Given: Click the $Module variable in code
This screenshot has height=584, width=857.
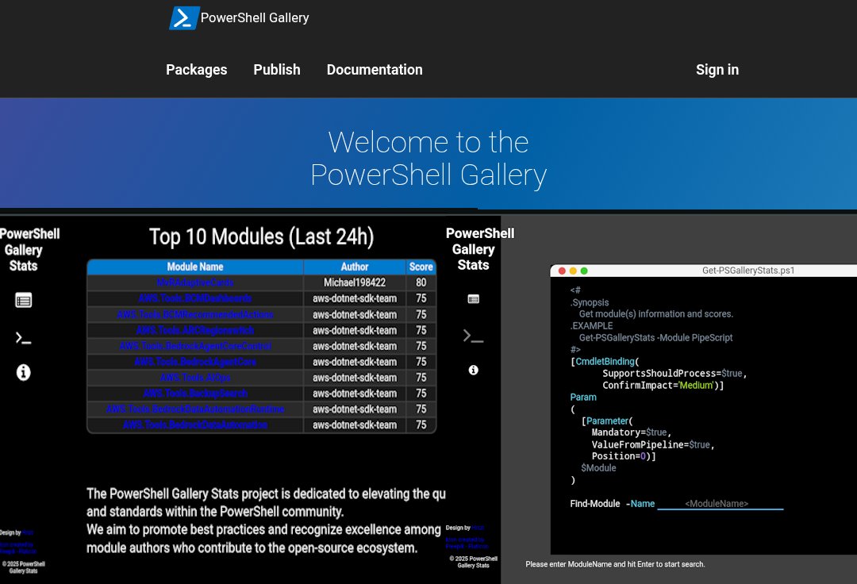Looking at the screenshot, I should [598, 468].
